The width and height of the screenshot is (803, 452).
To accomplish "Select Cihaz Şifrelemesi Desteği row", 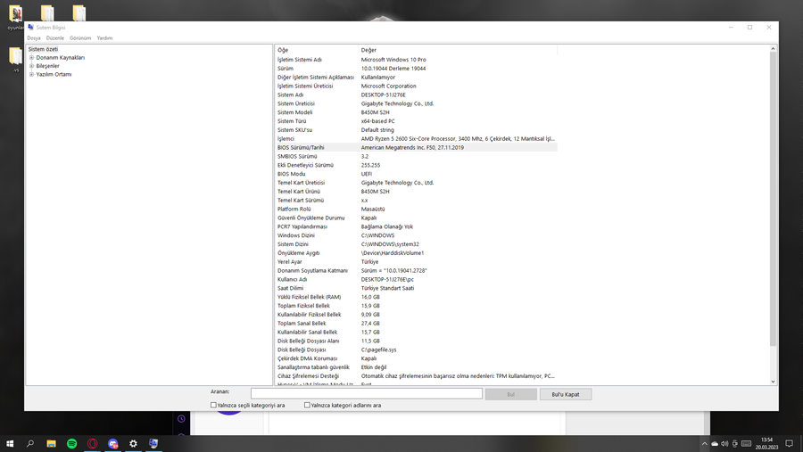I will tap(417, 376).
